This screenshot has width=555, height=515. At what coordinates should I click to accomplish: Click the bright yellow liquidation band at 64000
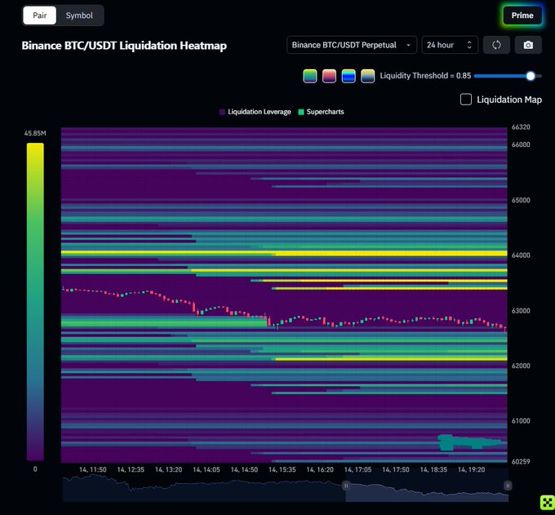coord(284,254)
